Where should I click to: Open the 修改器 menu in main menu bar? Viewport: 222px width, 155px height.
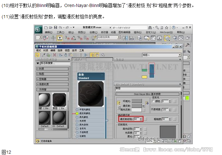click(105, 32)
